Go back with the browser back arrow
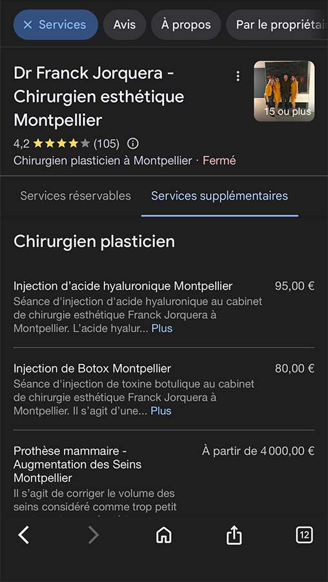This screenshot has width=328, height=582. click(24, 535)
